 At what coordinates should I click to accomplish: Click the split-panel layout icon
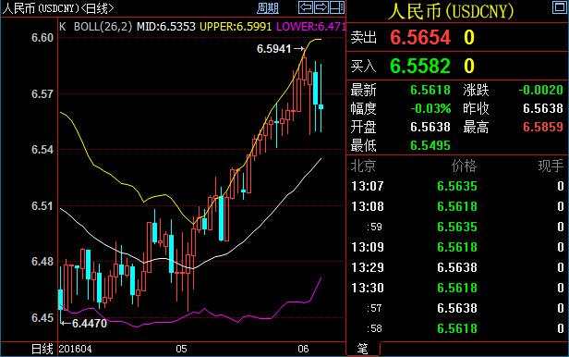337,6
